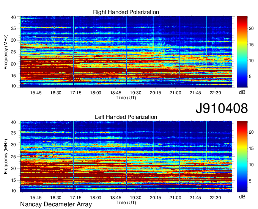258x209 pixels.
Task: Click the 20:15 tick on top plot
Action: point(155,93)
